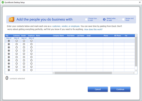The width and height of the screenshot is (142, 101).
Task: Close the QuickBooks Desktop Setup window
Action: click(140, 2)
